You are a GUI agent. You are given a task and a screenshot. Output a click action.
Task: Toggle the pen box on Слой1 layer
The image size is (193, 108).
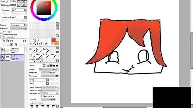2,59
